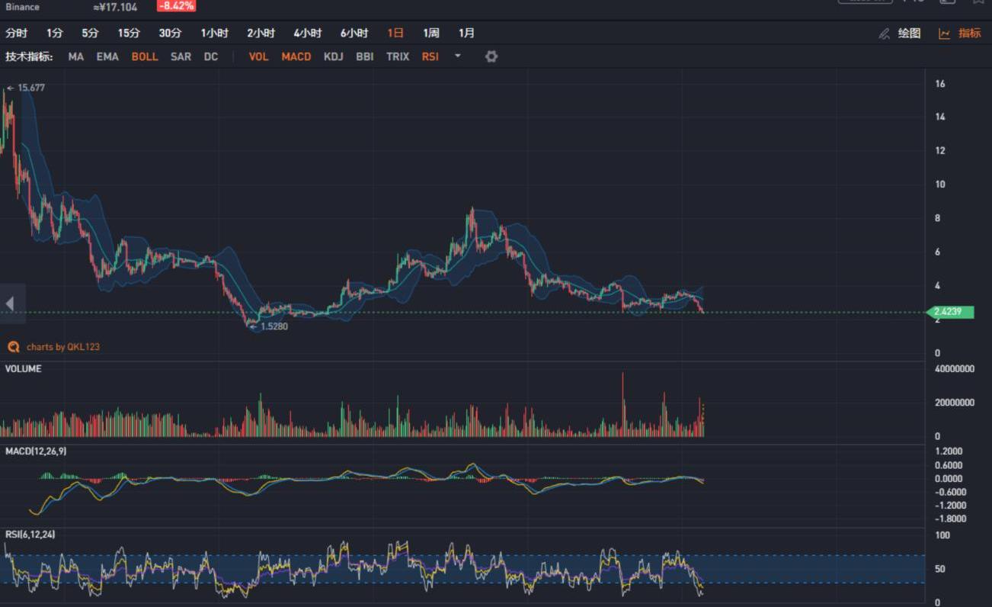The image size is (992, 607).
Task: Open the charts by QKL123 link
Action: click(x=62, y=347)
